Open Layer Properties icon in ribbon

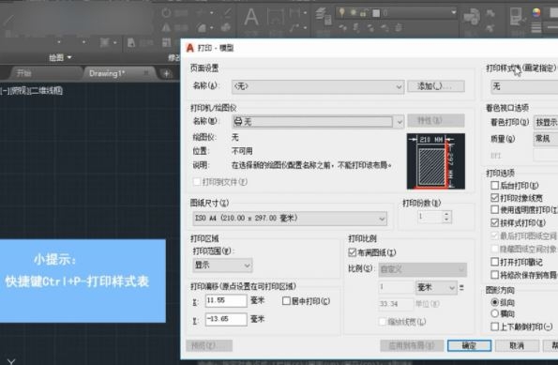tap(324, 17)
